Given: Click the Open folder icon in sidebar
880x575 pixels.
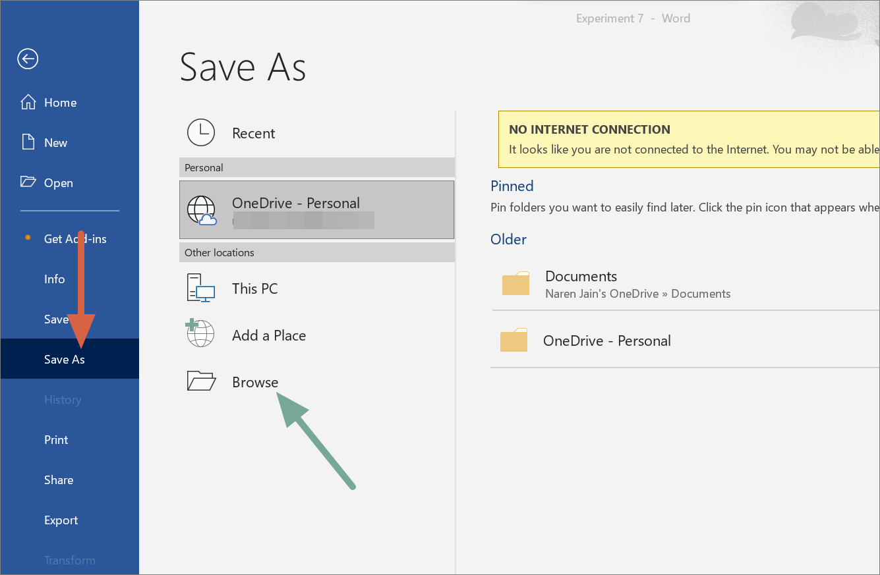Looking at the screenshot, I should (28, 182).
